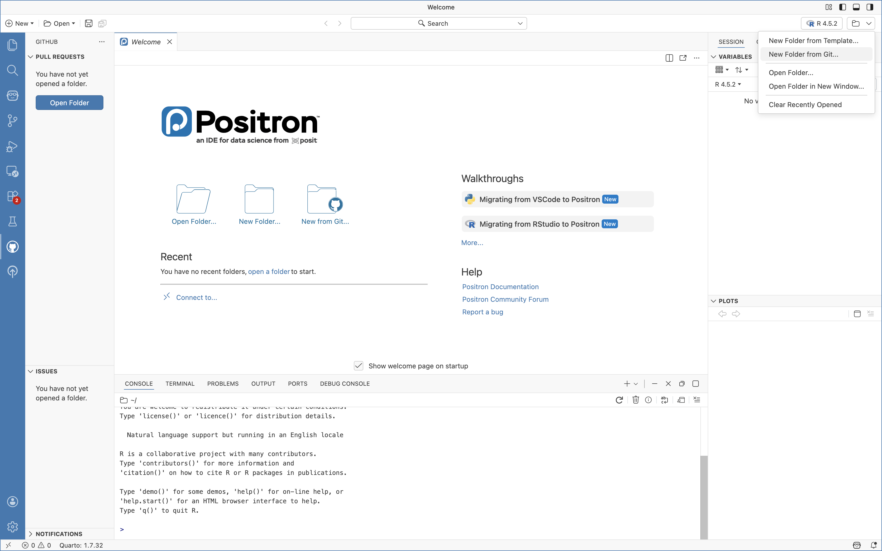Select New Folder from Git menu item

tap(803, 54)
